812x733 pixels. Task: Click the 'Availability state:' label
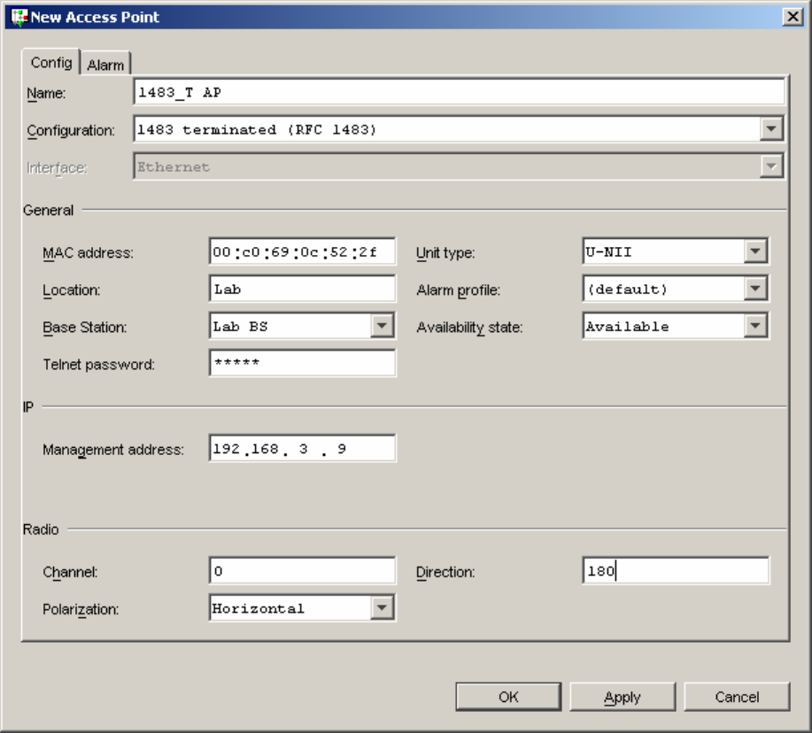pyautogui.click(x=469, y=328)
